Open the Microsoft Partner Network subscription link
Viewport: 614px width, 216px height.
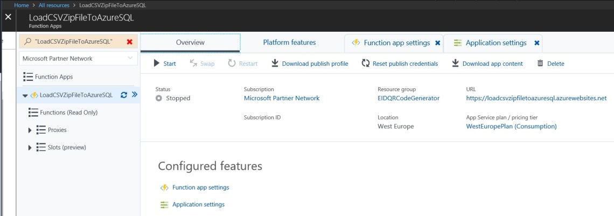click(x=282, y=98)
